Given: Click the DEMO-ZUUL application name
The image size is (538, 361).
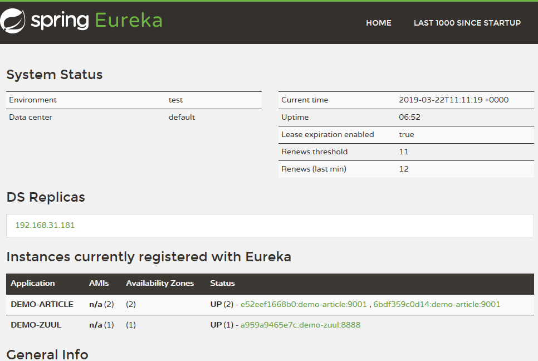Looking at the screenshot, I should (36, 325).
